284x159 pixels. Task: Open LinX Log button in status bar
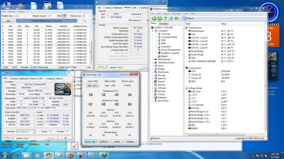click(x=89, y=67)
